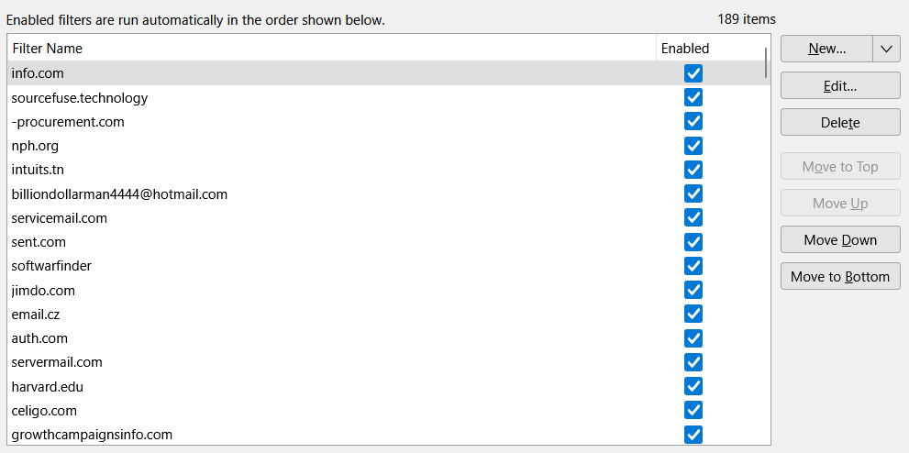Click the Enabled column header
This screenshot has height=453, width=909.
point(684,49)
